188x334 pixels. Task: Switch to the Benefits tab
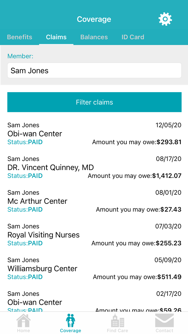(19, 37)
